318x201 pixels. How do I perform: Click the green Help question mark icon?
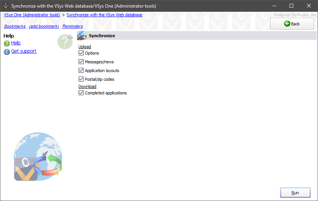pyautogui.click(x=7, y=43)
